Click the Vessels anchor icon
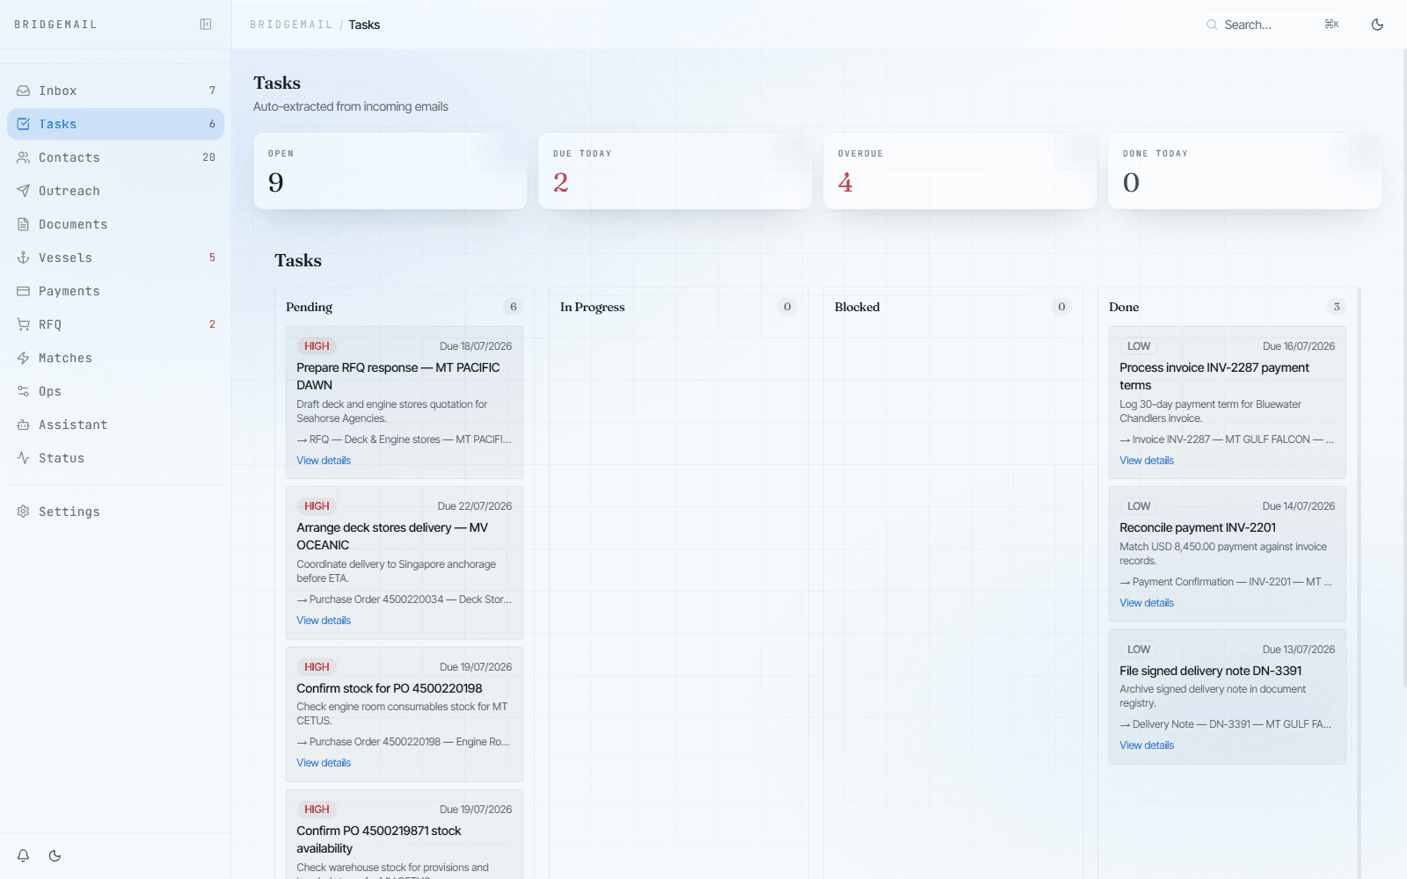This screenshot has height=879, width=1407. 24,258
